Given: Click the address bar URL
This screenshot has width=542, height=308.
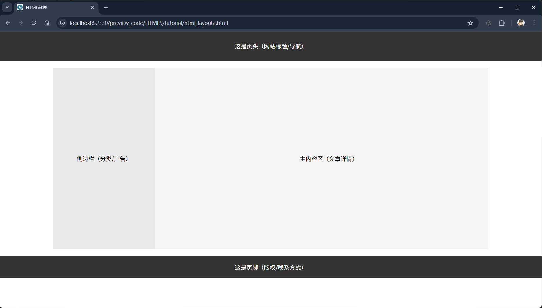Looking at the screenshot, I should (149, 23).
